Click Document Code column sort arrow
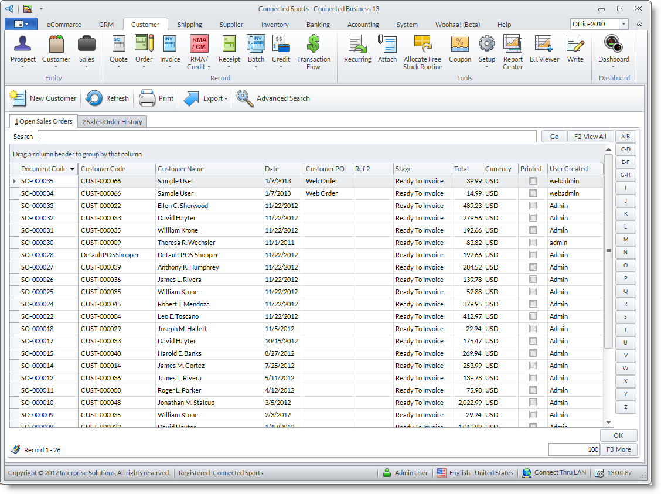The image size is (661, 494). 73,169
